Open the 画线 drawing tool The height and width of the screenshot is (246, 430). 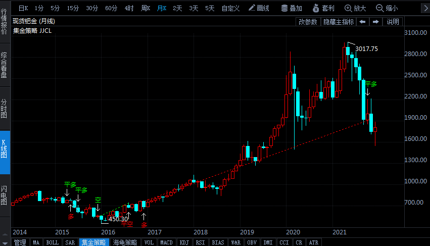pos(259,8)
